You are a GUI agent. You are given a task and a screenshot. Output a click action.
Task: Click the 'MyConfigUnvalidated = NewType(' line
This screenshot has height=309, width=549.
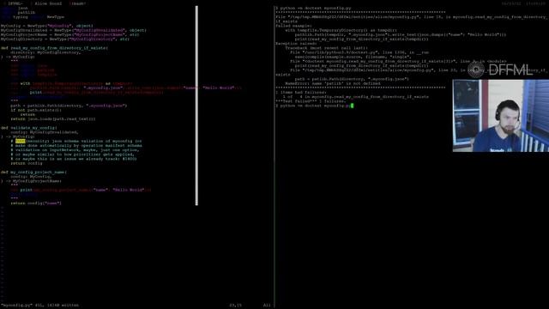[74, 30]
